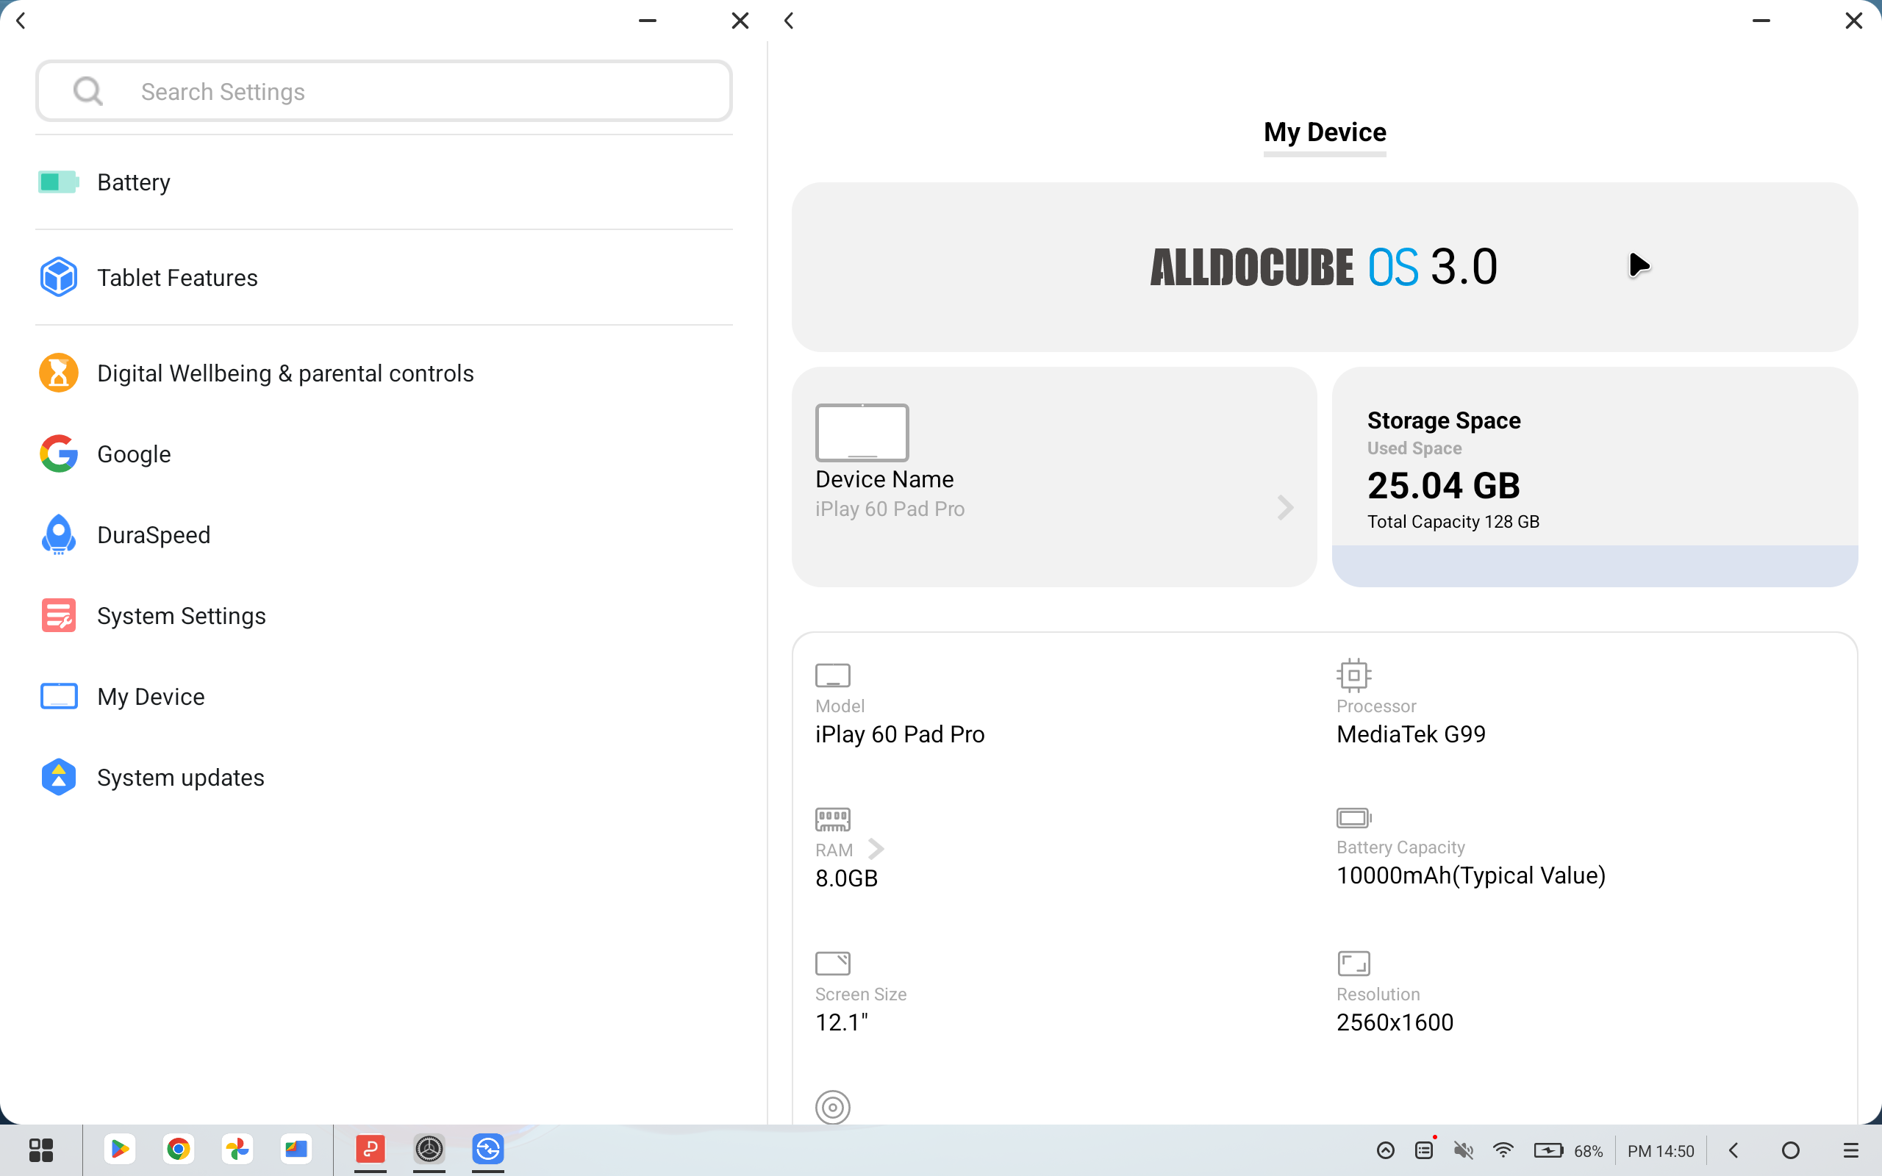The width and height of the screenshot is (1882, 1176).
Task: Click the RAM memory chip icon
Action: [x=832, y=819]
